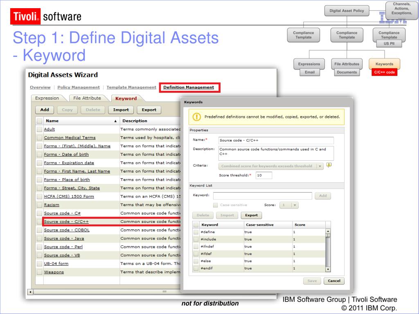419x314 pixels.
Task: Click the wizard horizontal scrollbar track
Action: coord(107,292)
